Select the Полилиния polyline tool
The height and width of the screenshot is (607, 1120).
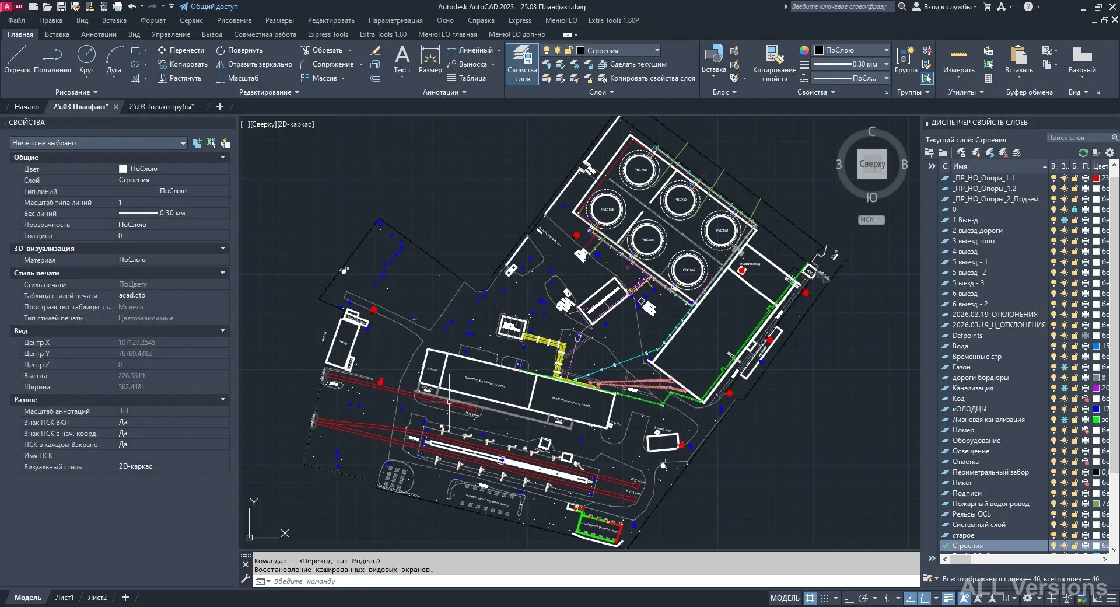coord(52,60)
